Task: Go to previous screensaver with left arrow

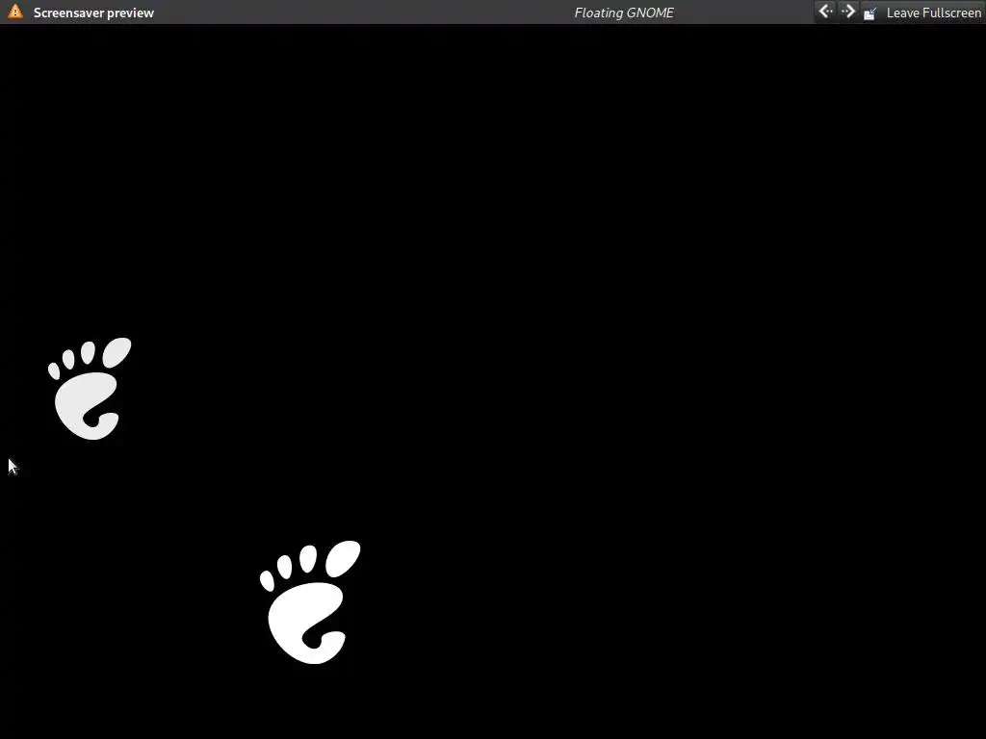Action: (825, 12)
